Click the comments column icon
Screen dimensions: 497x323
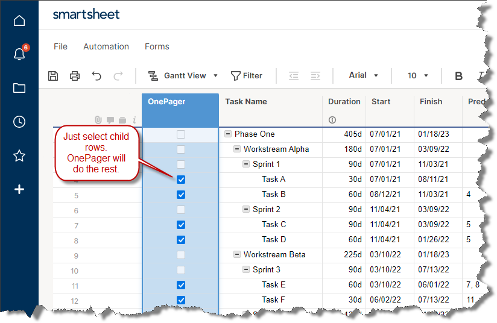point(110,120)
